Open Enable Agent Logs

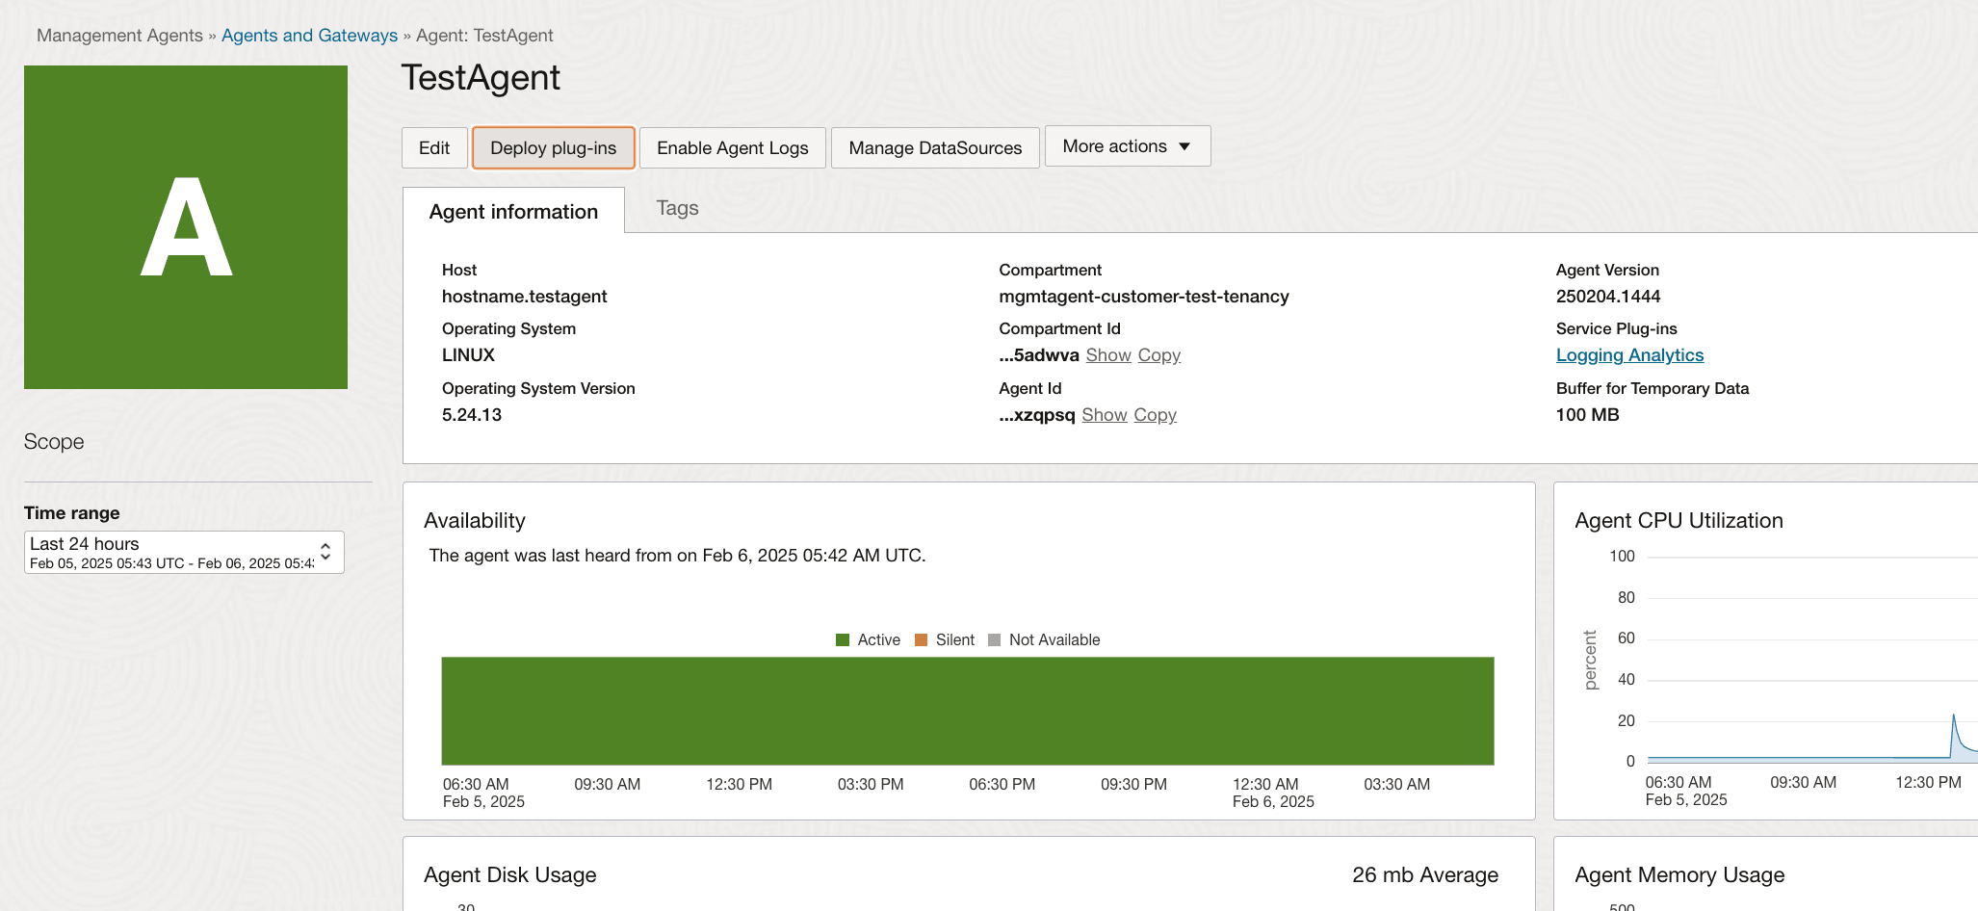[732, 147]
